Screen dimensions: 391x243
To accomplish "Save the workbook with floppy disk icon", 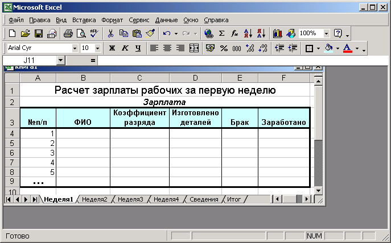I will 38,33.
